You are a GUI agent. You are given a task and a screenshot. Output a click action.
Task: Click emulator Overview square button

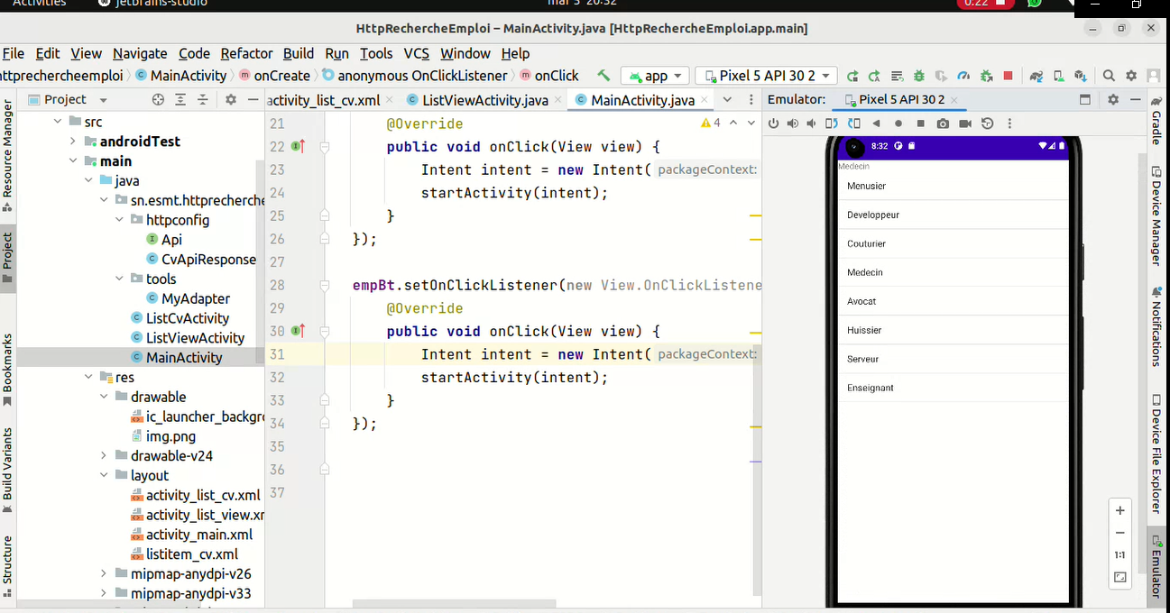pyautogui.click(x=921, y=124)
